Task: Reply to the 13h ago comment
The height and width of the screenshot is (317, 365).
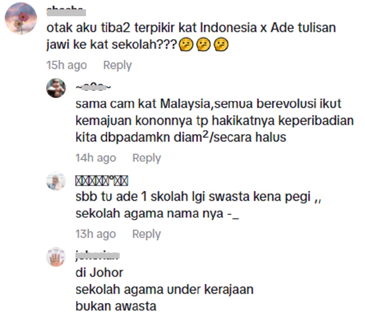Action: (146, 234)
